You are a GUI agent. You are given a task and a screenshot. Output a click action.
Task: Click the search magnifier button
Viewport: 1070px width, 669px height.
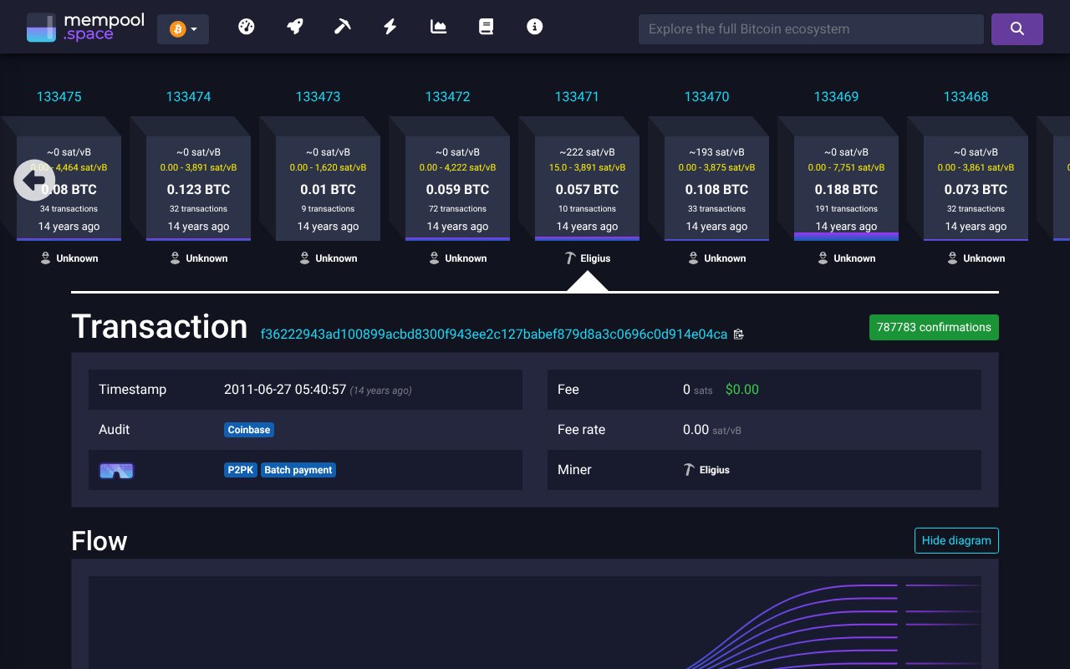[x=1016, y=28]
